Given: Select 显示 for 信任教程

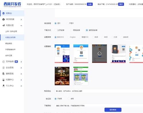Looking at the screenshot, I should (x=55, y=23).
